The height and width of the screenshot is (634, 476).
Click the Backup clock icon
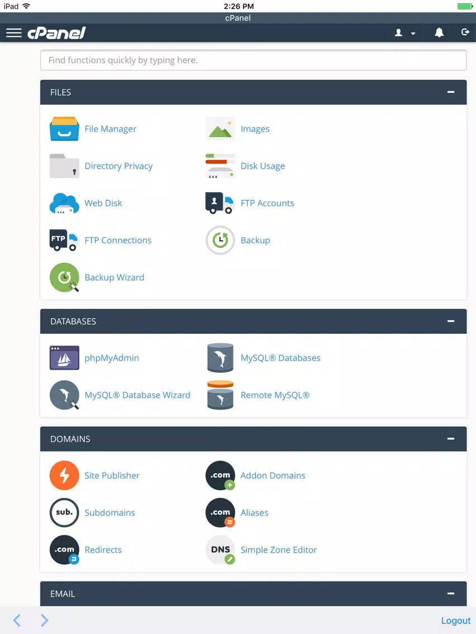220,240
